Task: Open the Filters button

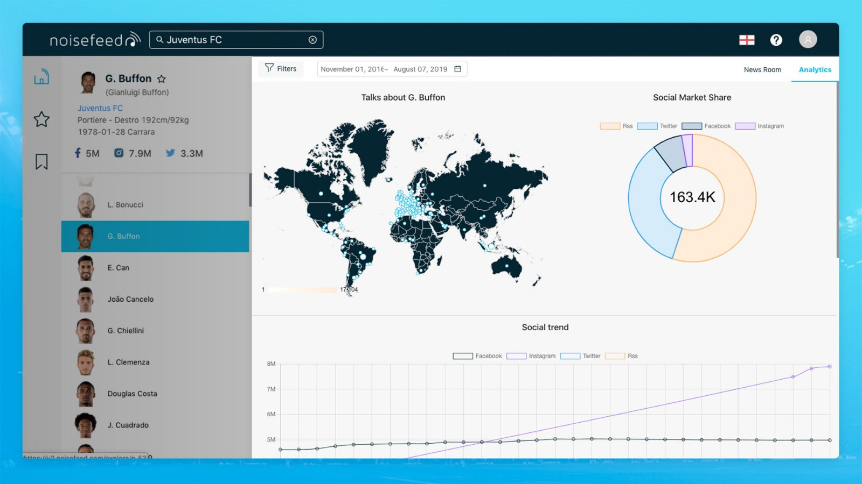Action: point(281,69)
